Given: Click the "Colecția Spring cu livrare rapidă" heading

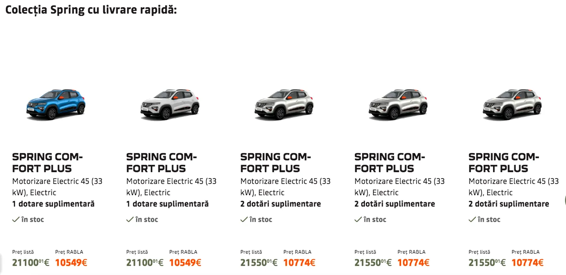Looking at the screenshot, I should (91, 9).
